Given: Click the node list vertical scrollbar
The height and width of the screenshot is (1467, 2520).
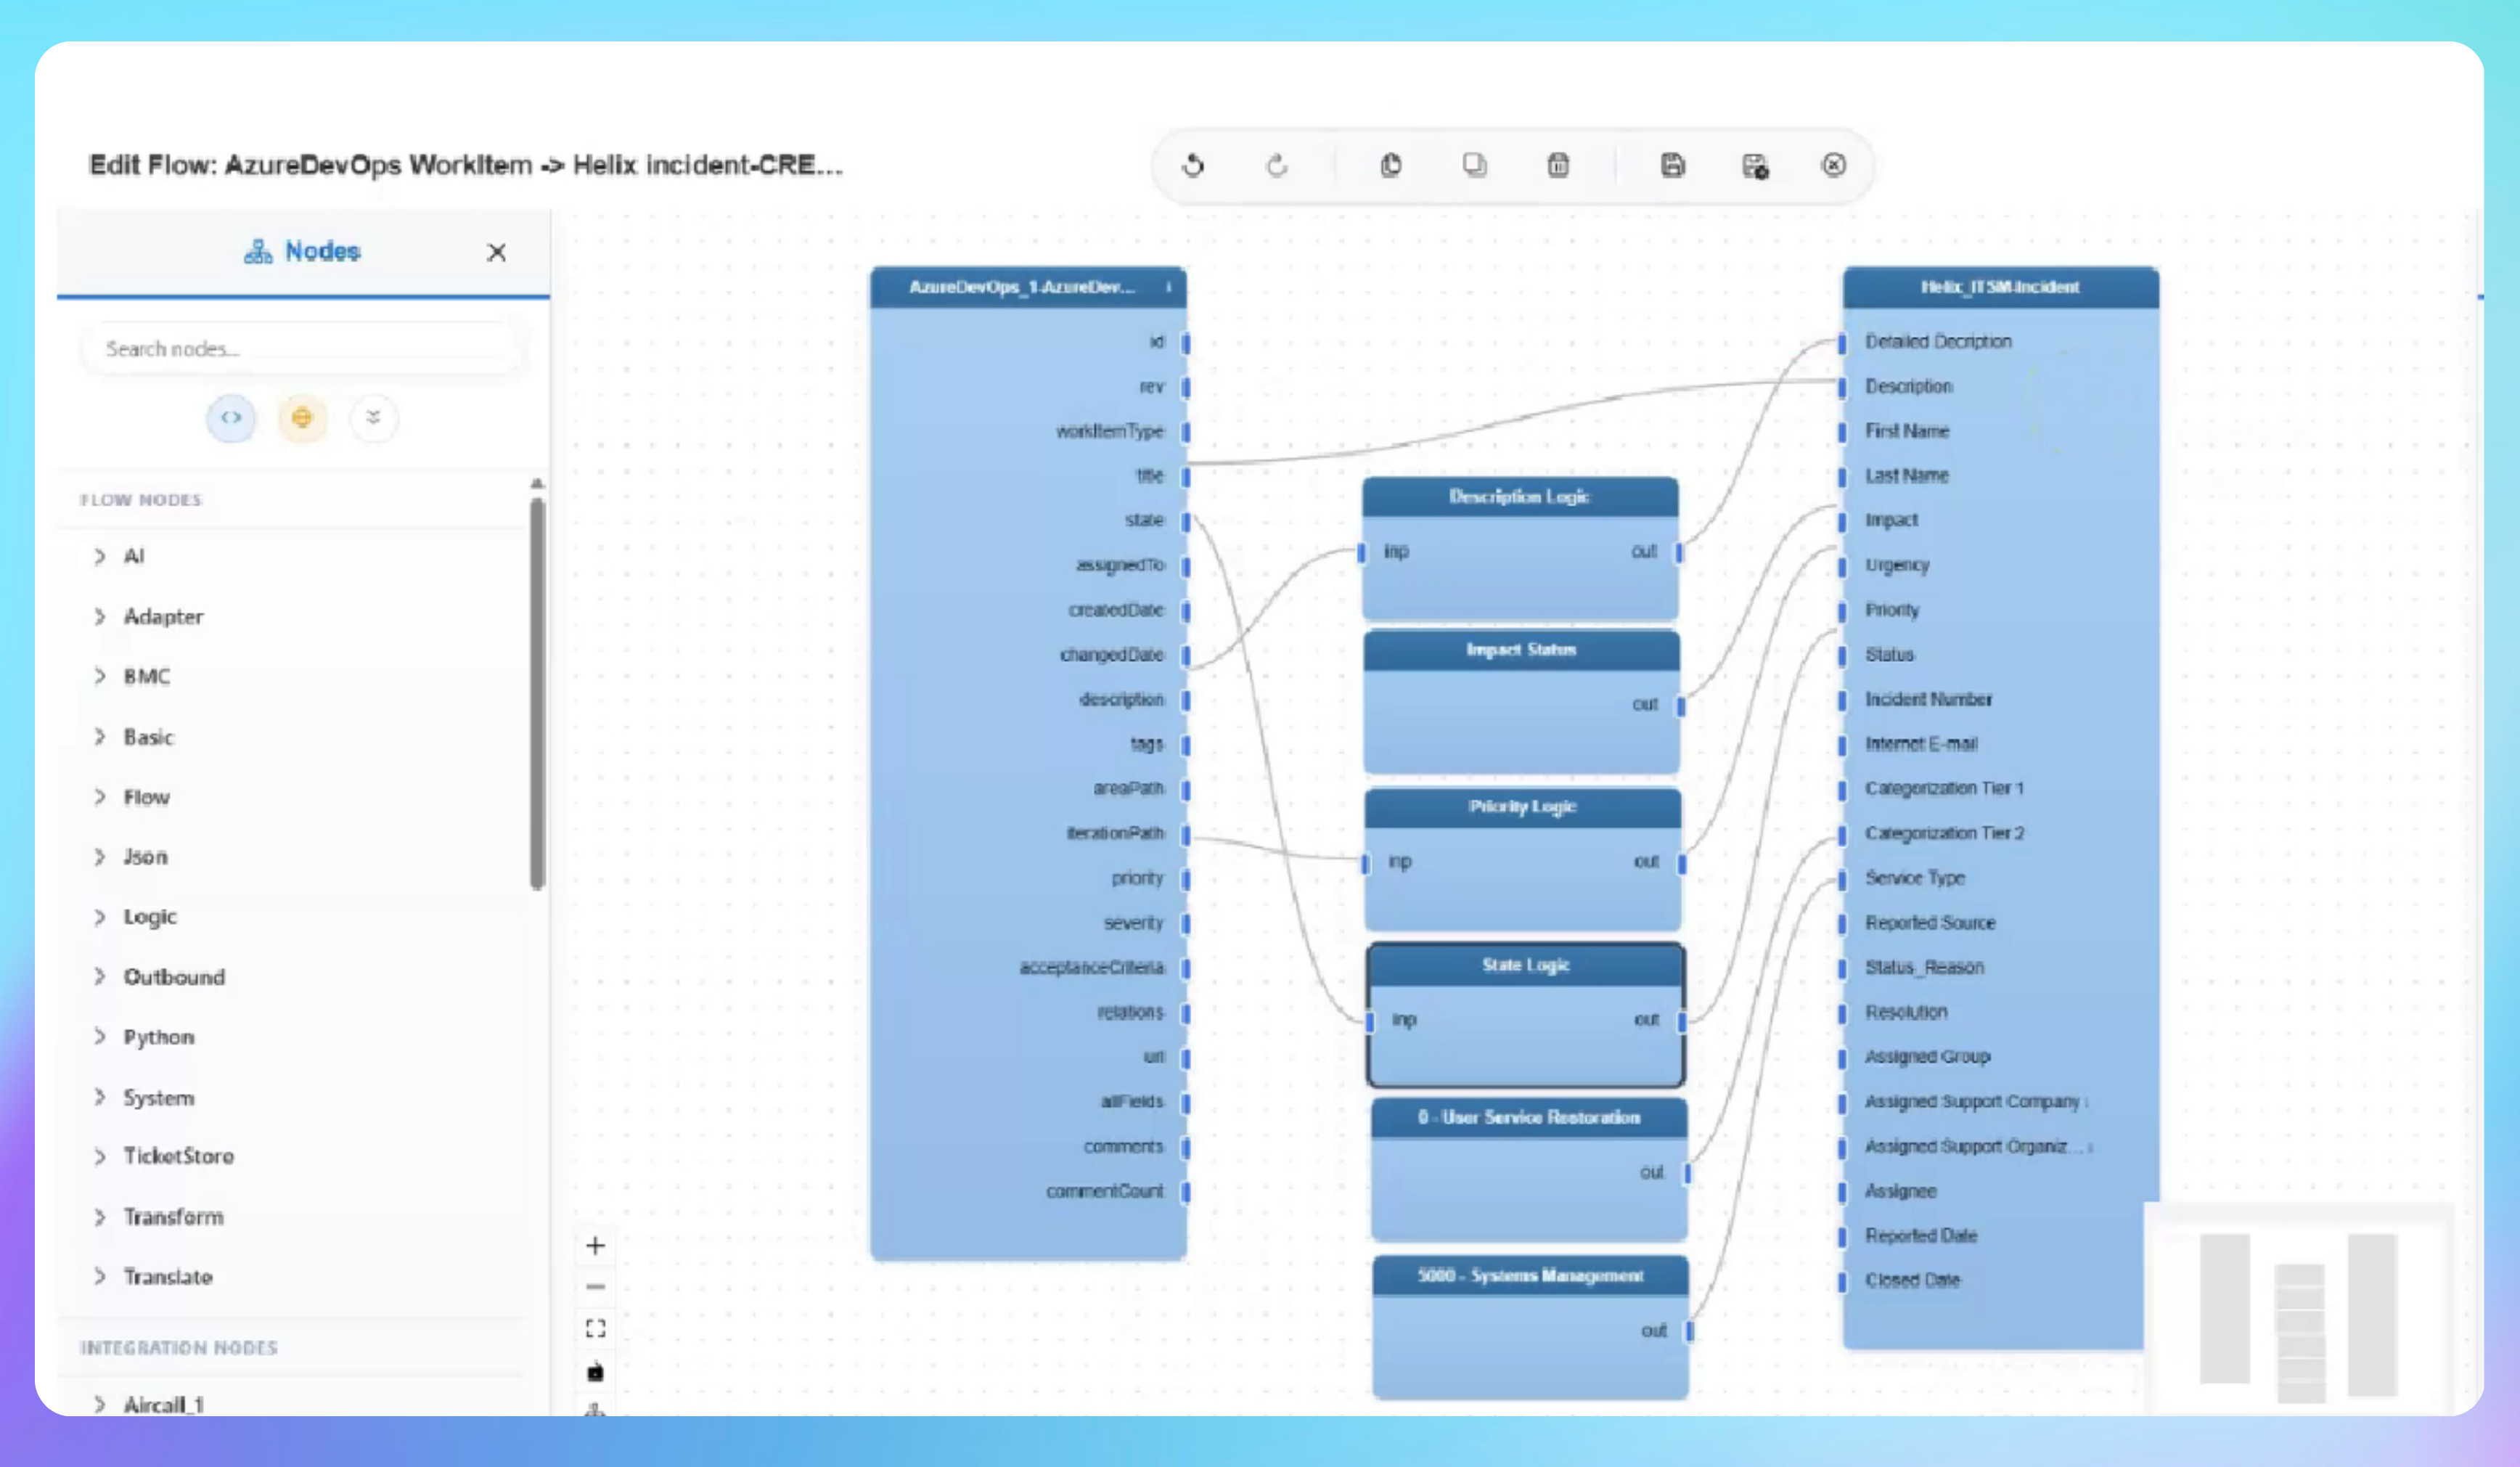Looking at the screenshot, I should point(537,690).
